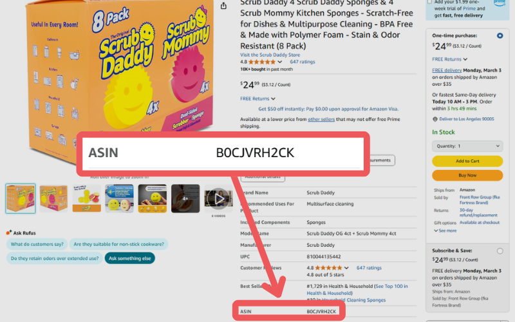Select the pink sponge box thumbnail
The width and height of the screenshot is (515, 322).
53,198
